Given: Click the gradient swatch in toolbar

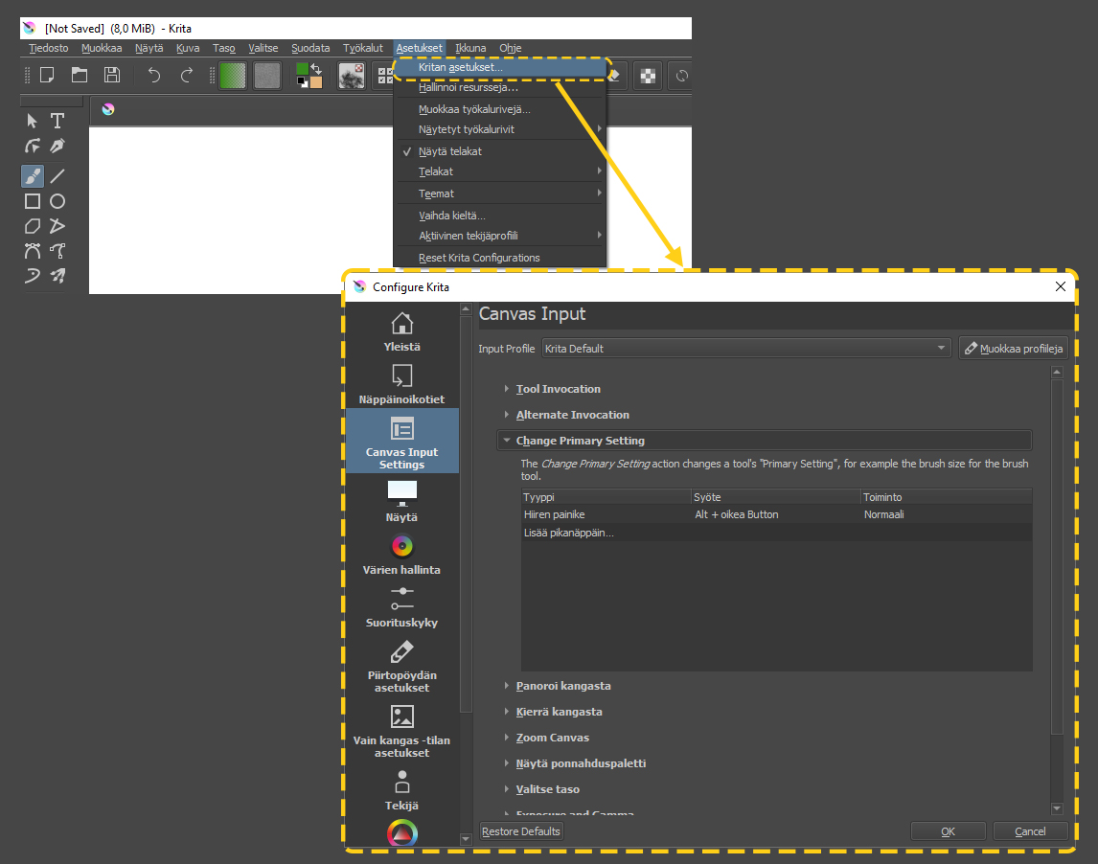Looking at the screenshot, I should pos(233,76).
